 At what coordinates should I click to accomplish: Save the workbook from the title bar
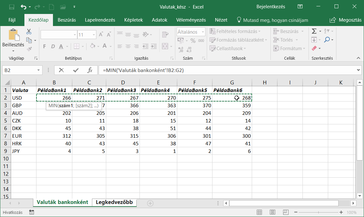click(x=12, y=7)
